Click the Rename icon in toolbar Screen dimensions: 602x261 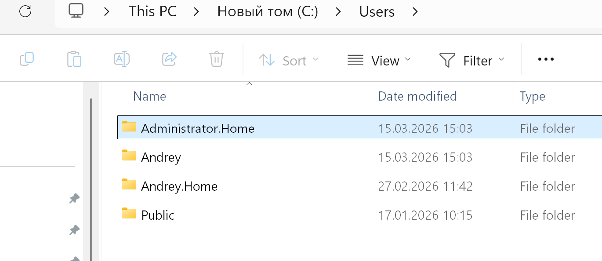[122, 59]
